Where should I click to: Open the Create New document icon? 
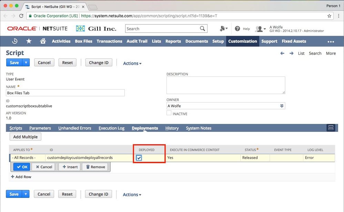click(x=222, y=29)
